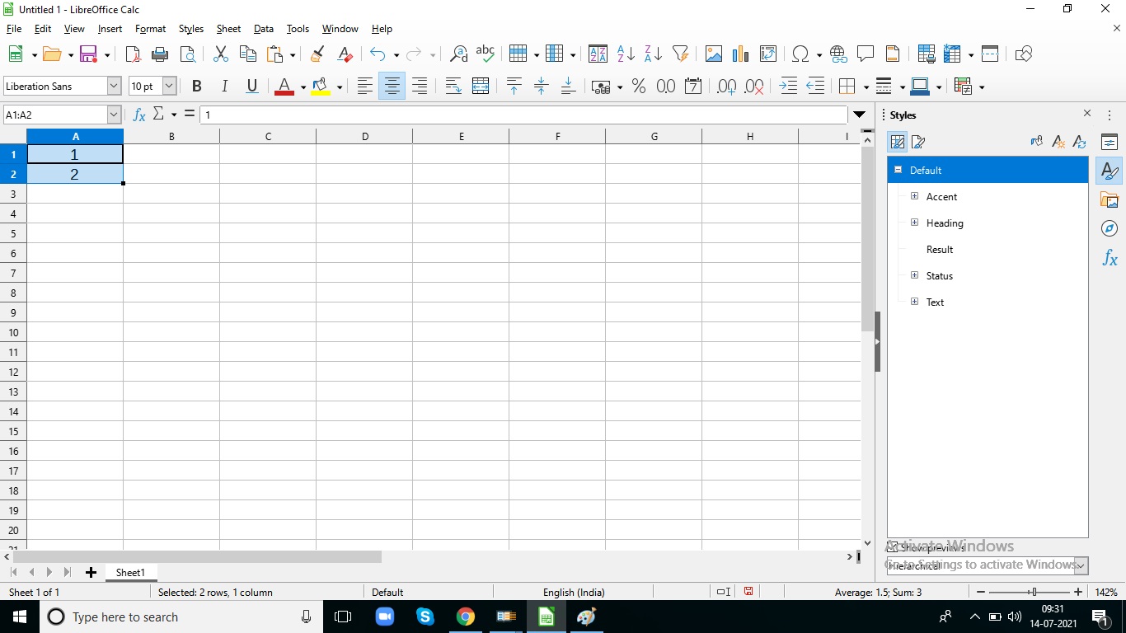Viewport: 1126px width, 633px height.
Task: Open the Data menu
Action: (263, 29)
